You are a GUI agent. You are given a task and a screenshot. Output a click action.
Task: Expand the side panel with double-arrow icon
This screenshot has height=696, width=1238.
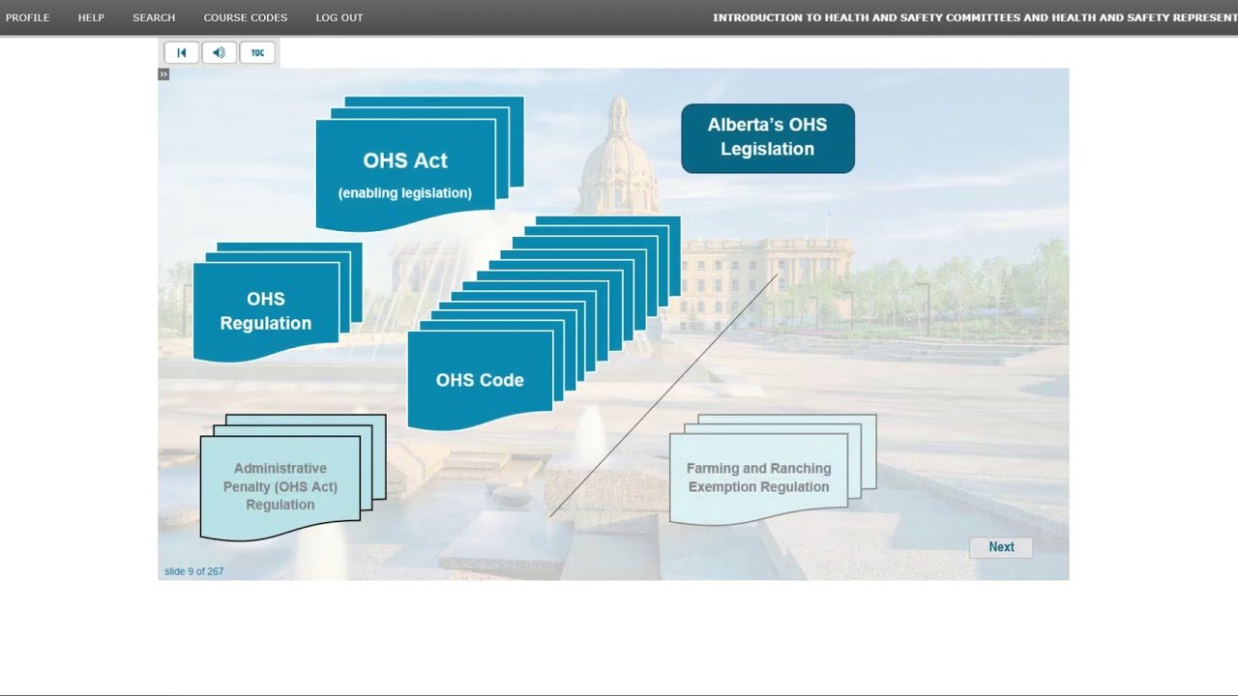pyautogui.click(x=163, y=74)
